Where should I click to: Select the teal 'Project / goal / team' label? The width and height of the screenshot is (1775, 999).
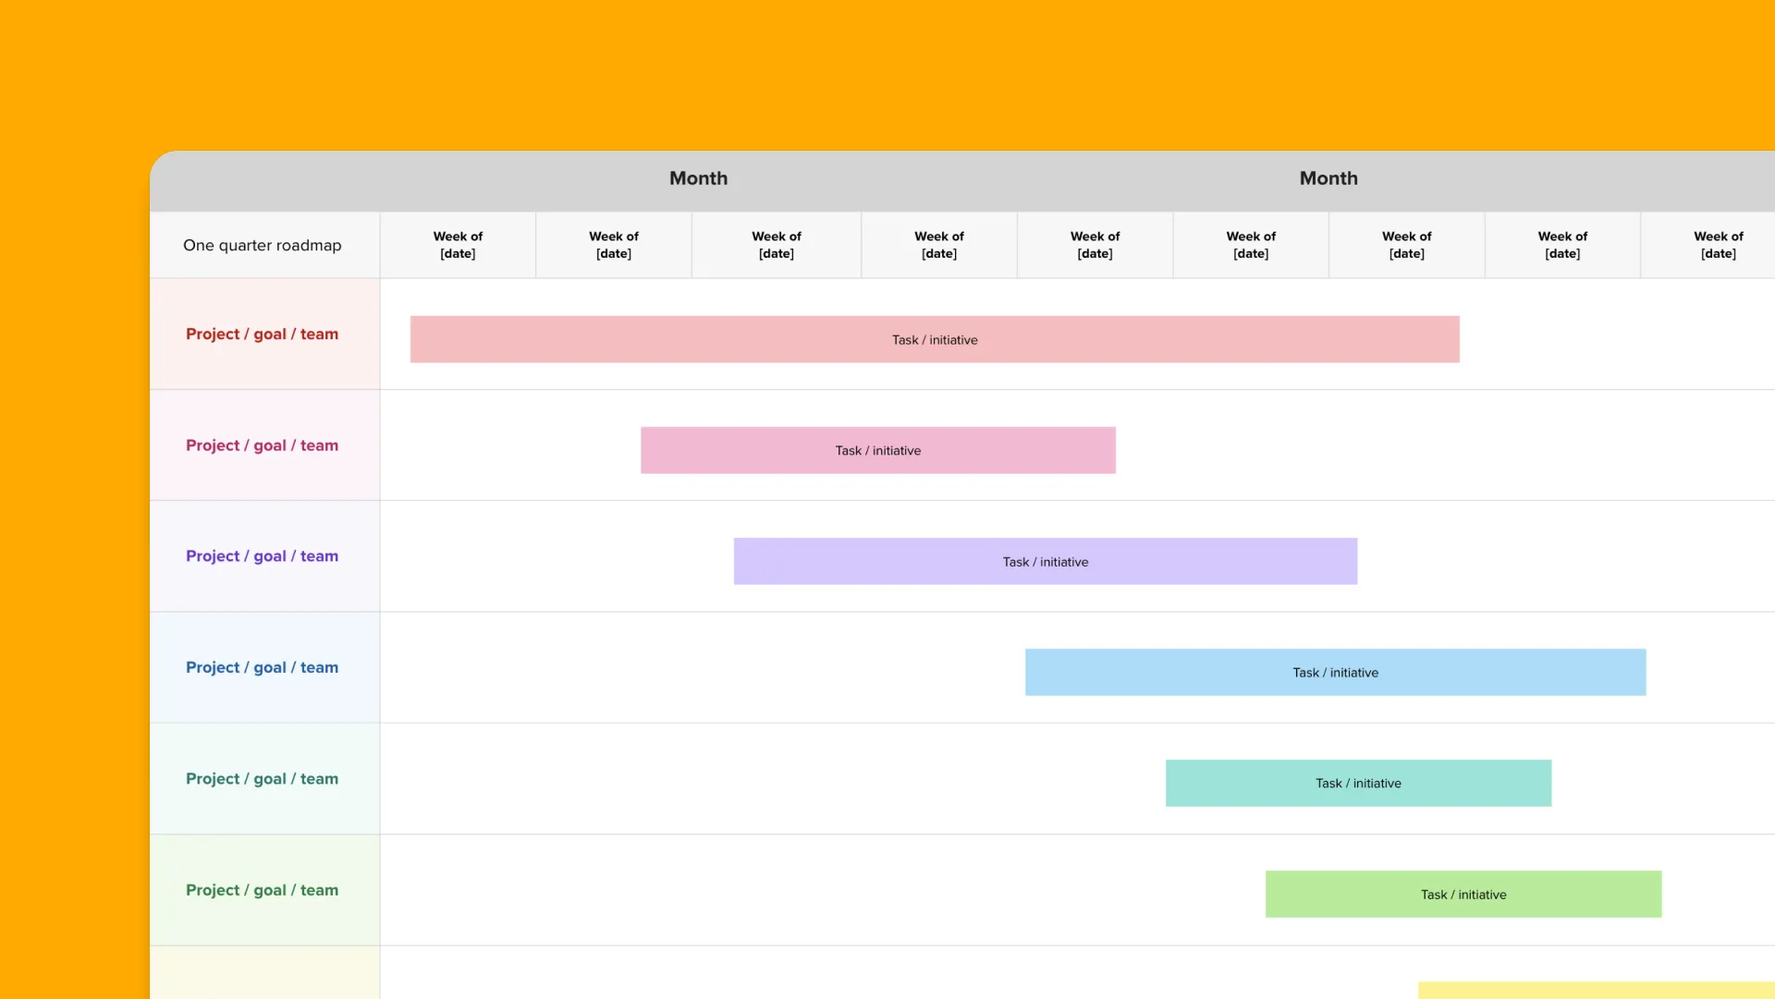tap(263, 779)
